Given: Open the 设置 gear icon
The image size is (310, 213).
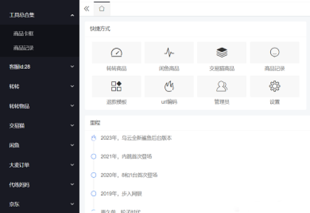Looking at the screenshot, I should (x=274, y=86).
